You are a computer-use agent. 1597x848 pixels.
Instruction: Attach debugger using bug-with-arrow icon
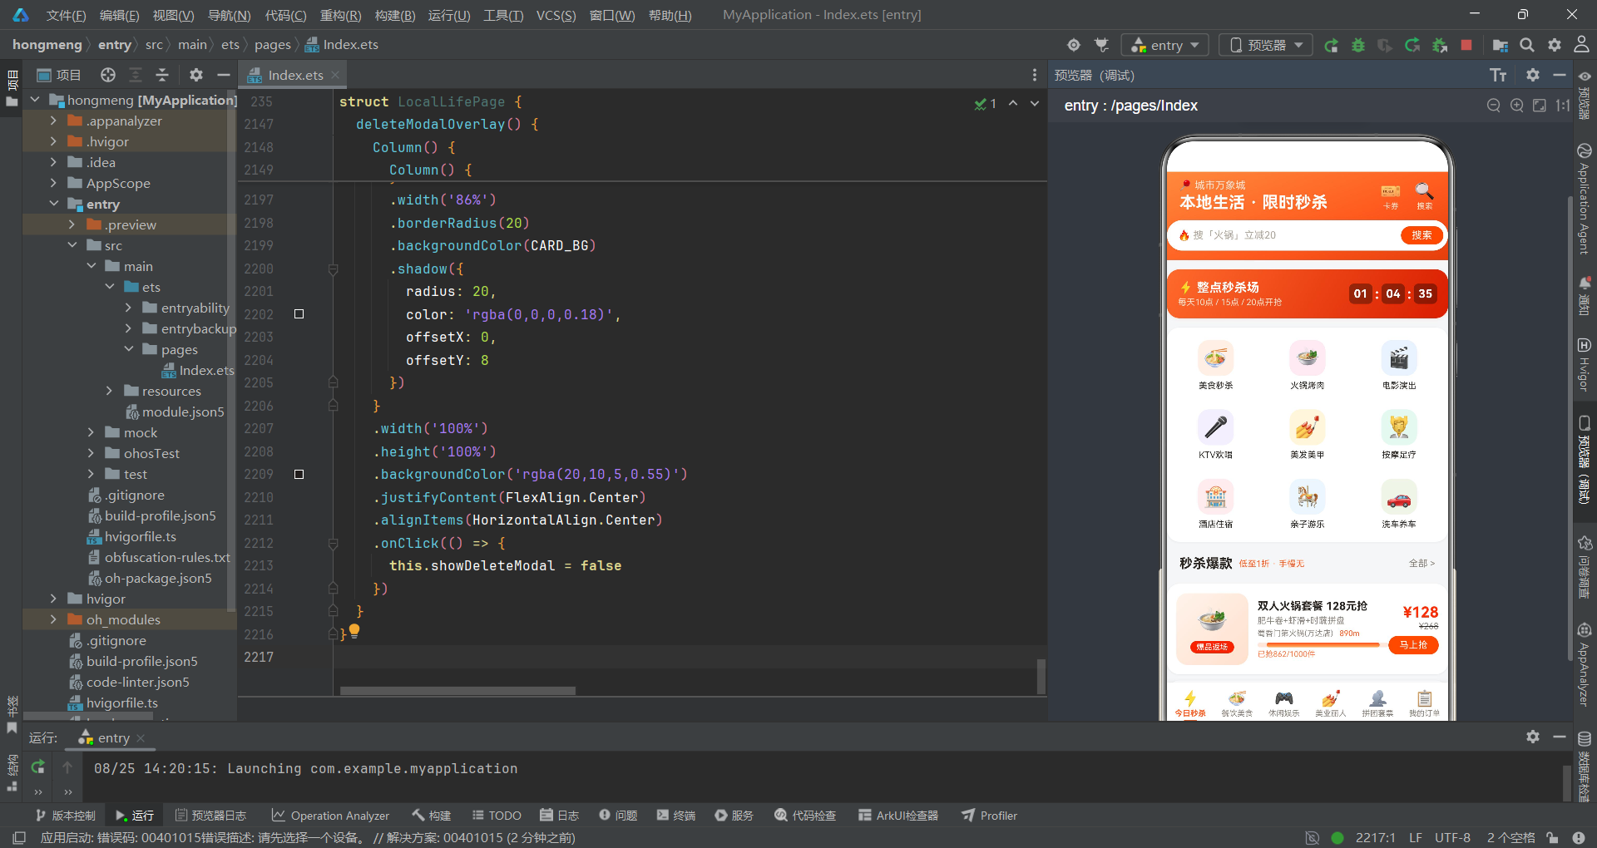(x=1440, y=45)
